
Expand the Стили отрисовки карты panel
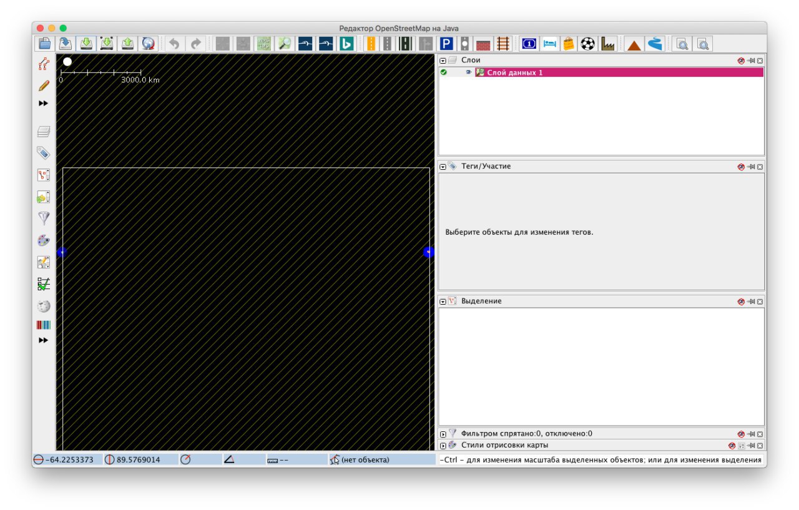coord(443,446)
